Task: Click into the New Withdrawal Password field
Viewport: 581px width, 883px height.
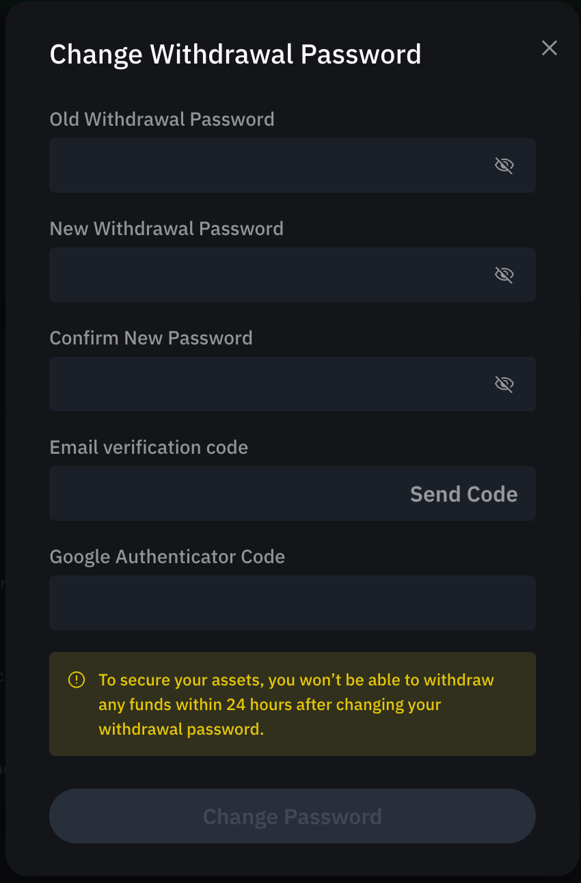Action: point(293,275)
